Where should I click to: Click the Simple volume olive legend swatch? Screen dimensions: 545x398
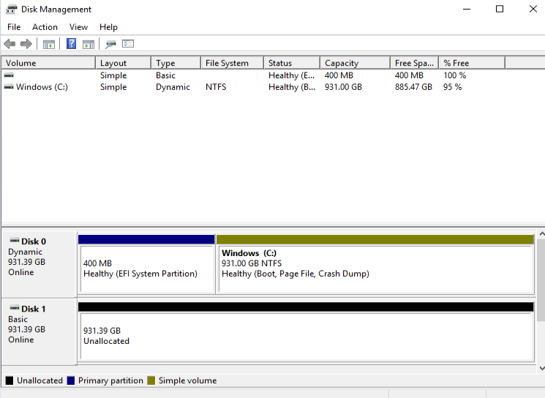[151, 380]
